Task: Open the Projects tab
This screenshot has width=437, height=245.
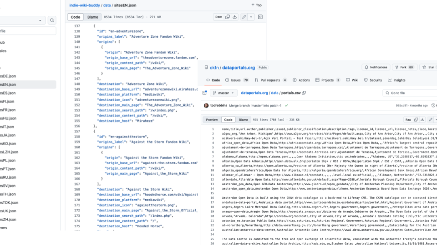Action: 327,80
